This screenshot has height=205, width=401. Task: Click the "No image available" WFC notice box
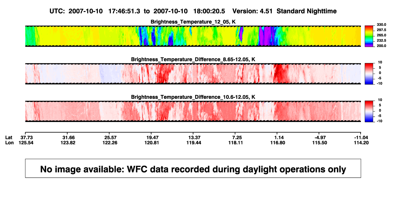(x=193, y=168)
